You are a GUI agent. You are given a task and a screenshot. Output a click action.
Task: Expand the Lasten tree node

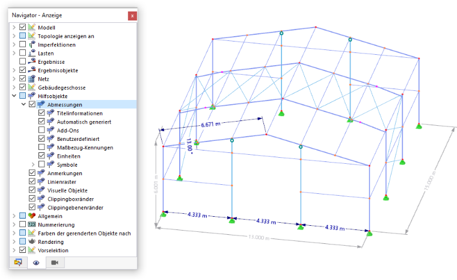[14, 53]
